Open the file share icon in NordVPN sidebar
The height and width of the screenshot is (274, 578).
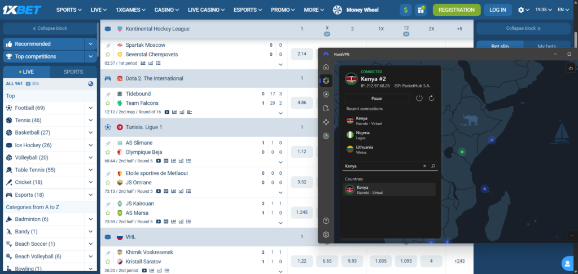click(x=326, y=109)
